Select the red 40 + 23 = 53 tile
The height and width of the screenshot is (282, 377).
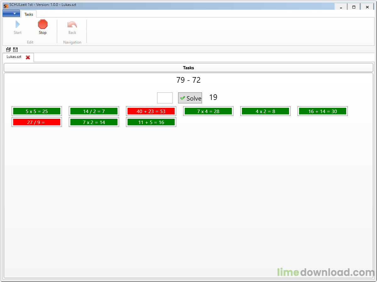tap(151, 111)
